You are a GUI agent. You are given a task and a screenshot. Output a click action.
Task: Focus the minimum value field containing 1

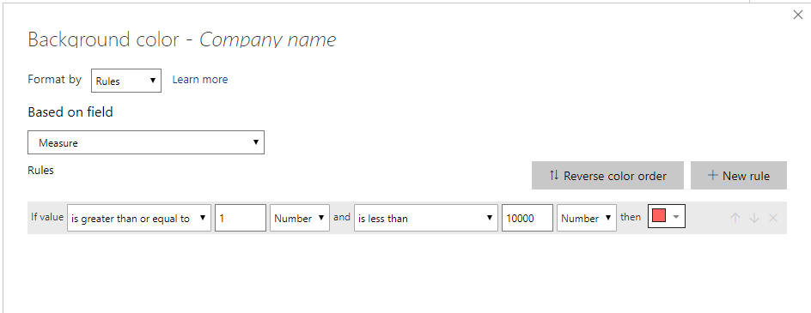241,218
